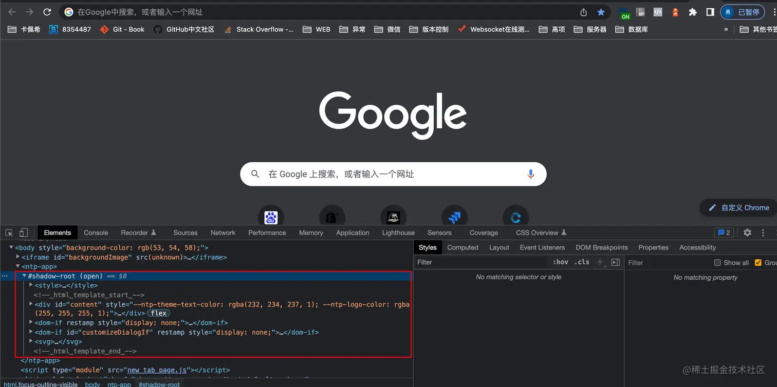Expand the dom-if customizeDialogIf node

(31, 332)
